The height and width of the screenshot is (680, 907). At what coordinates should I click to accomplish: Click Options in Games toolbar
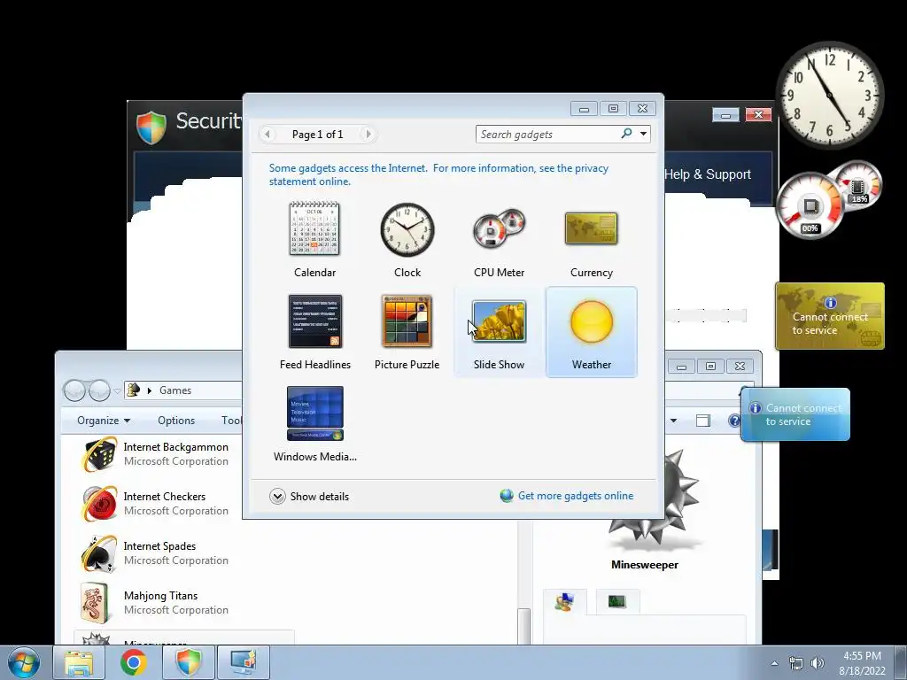(176, 421)
